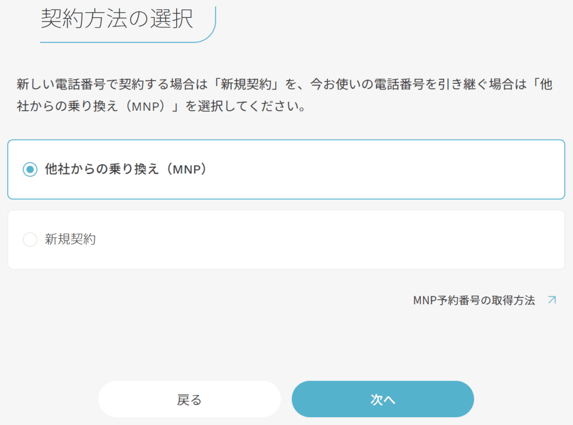
Task: Click the instruction line starting 社からの乗り換え
Action: [x=161, y=106]
